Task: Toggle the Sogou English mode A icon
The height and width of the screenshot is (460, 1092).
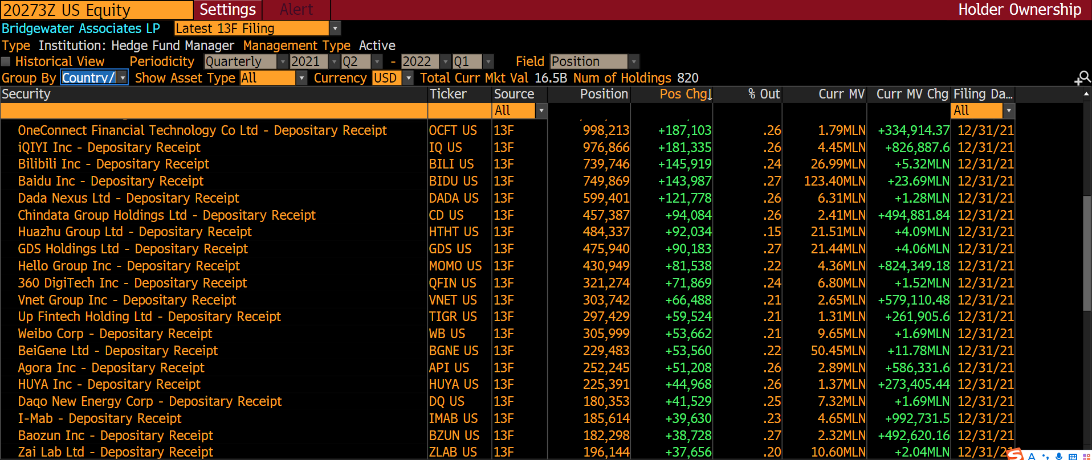Action: 1032,456
